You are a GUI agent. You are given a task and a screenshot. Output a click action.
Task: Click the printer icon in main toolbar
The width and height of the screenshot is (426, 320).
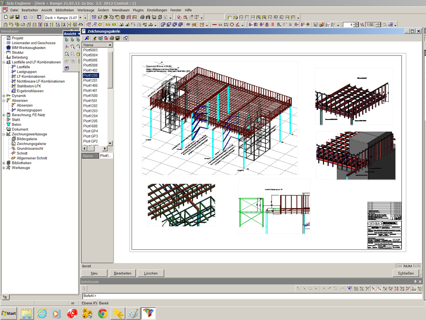point(142,17)
